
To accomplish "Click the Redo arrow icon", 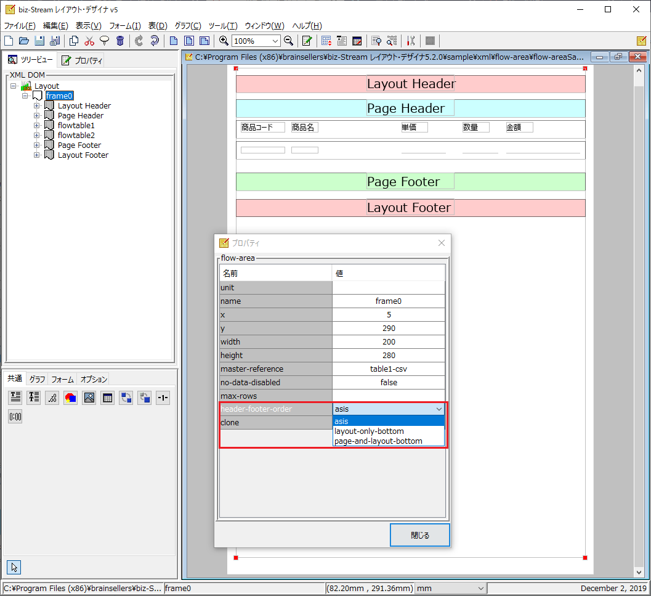I will pyautogui.click(x=155, y=41).
